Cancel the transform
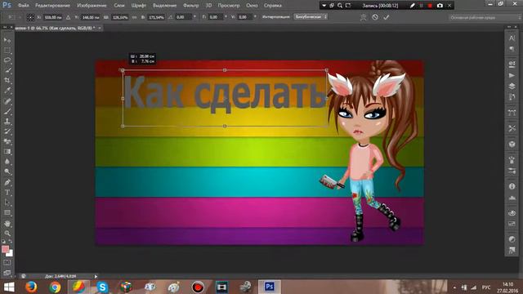The height and width of the screenshot is (294, 523). (x=375, y=17)
